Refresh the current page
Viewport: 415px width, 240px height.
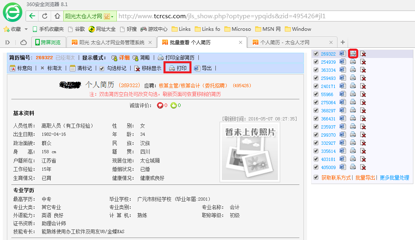pyautogui.click(x=45, y=16)
